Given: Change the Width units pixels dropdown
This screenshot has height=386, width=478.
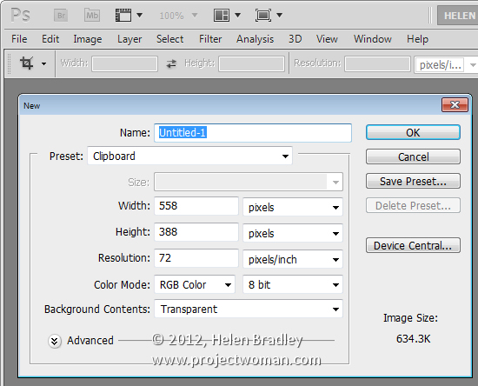Looking at the screenshot, I should [293, 207].
